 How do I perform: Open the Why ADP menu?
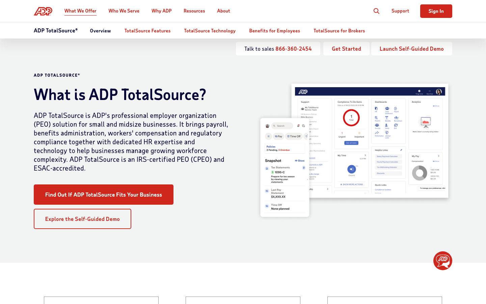click(x=162, y=11)
